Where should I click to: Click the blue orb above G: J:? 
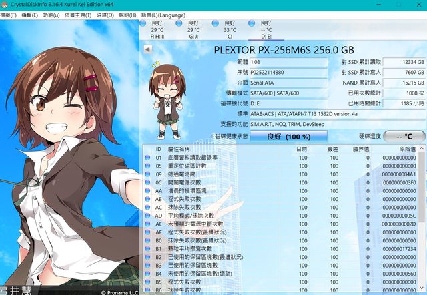(x=179, y=23)
